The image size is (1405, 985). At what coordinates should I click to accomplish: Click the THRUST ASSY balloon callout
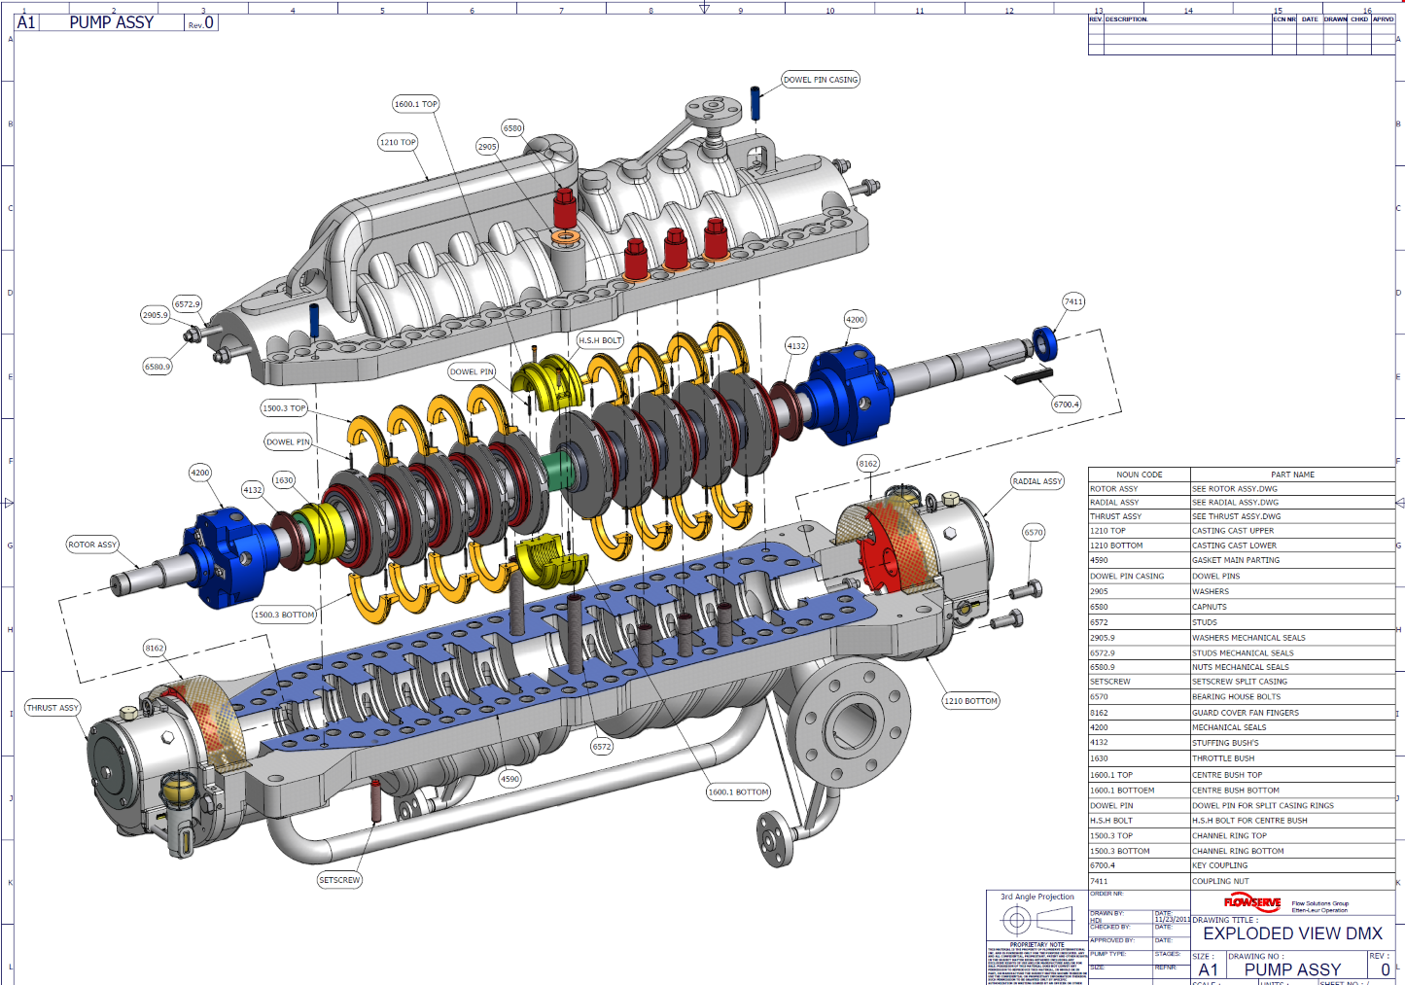tap(53, 708)
